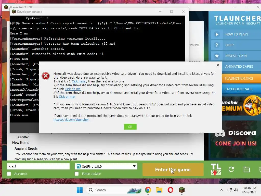Viewport: 261px width, 196px height.
Task: Click the OK button in error dialog
Action: (x=130, y=127)
